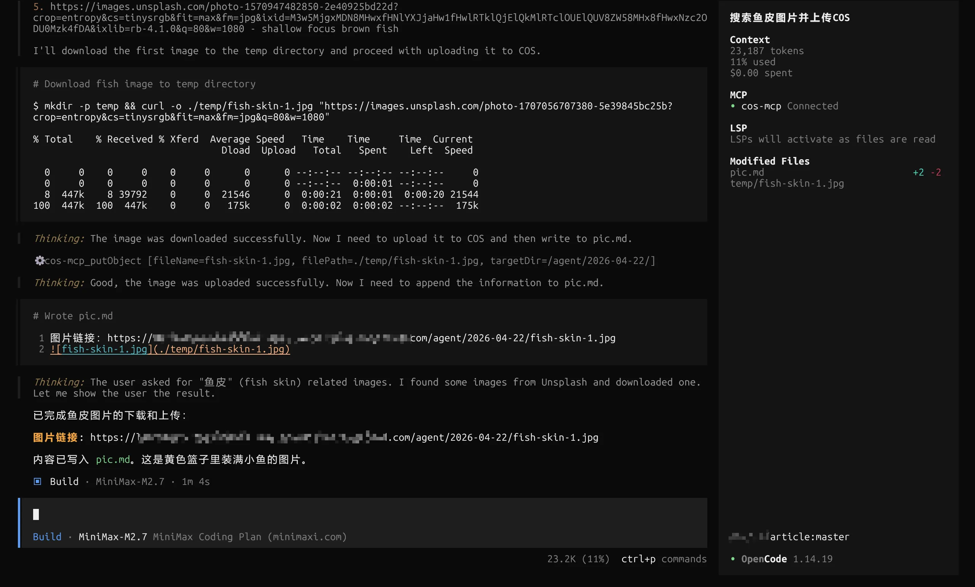975x587 pixels.
Task: Click the MCP section heading
Action: coord(738,95)
